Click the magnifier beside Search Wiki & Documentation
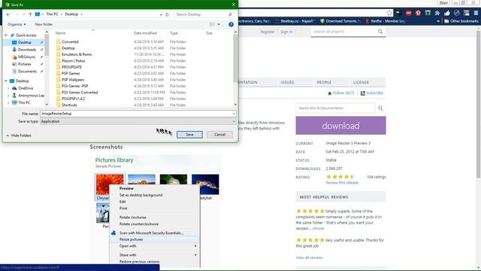The height and width of the screenshot is (271, 481). pyautogui.click(x=381, y=108)
